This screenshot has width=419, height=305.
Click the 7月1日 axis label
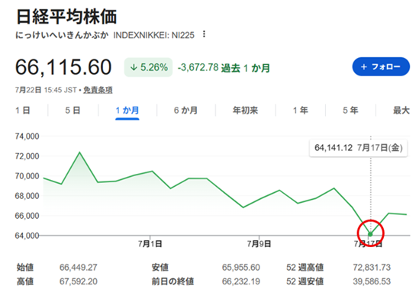point(150,243)
